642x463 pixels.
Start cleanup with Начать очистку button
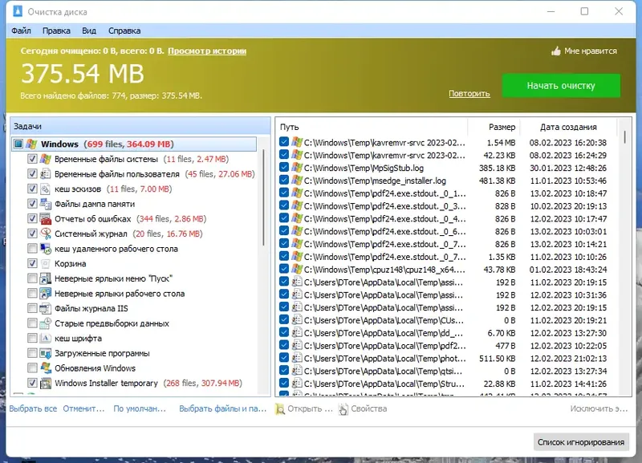click(561, 86)
